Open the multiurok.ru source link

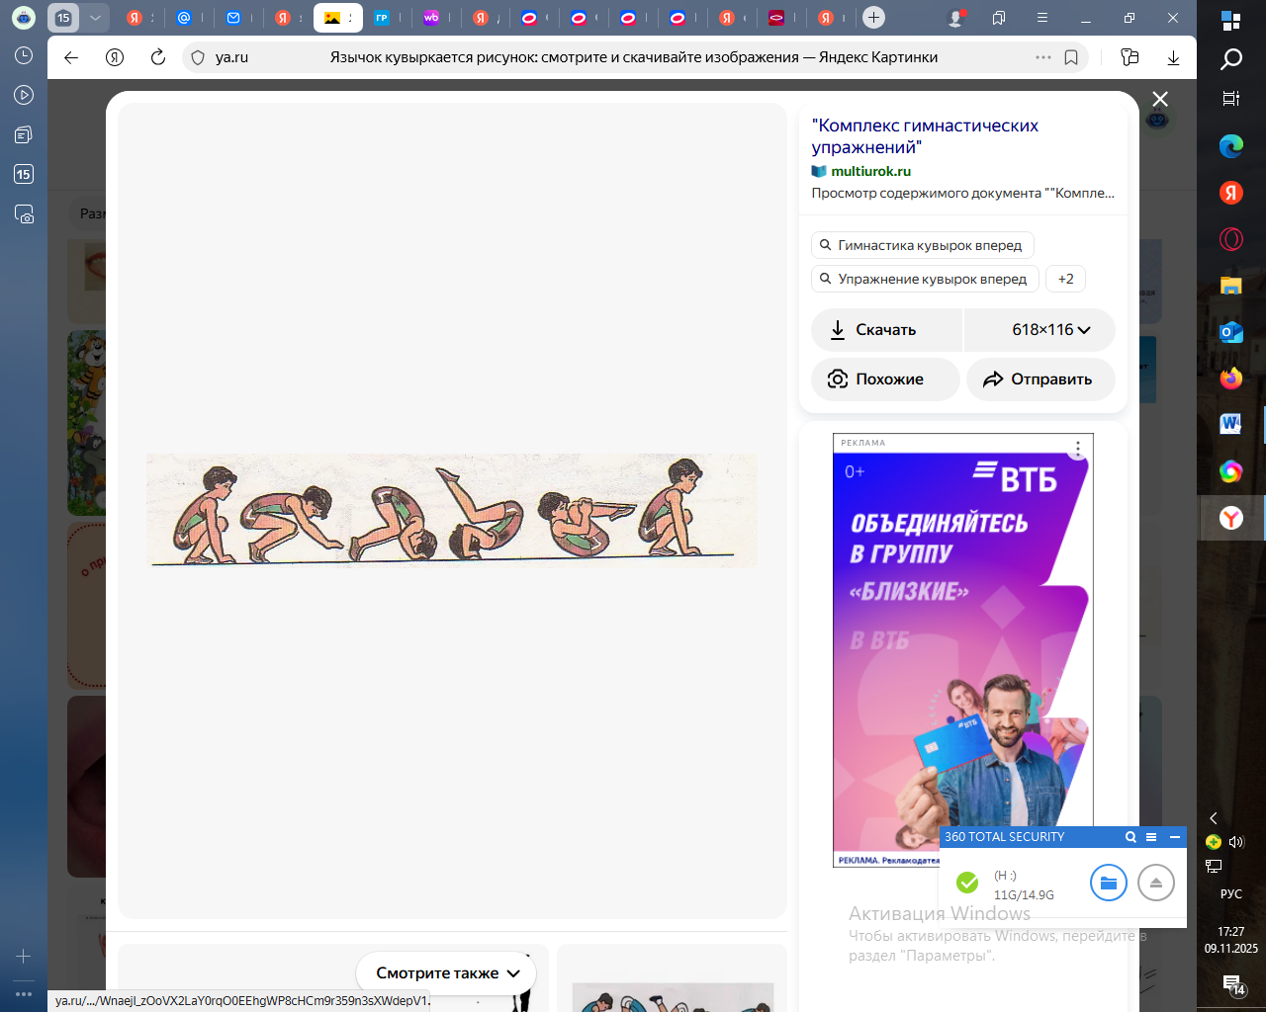click(869, 171)
